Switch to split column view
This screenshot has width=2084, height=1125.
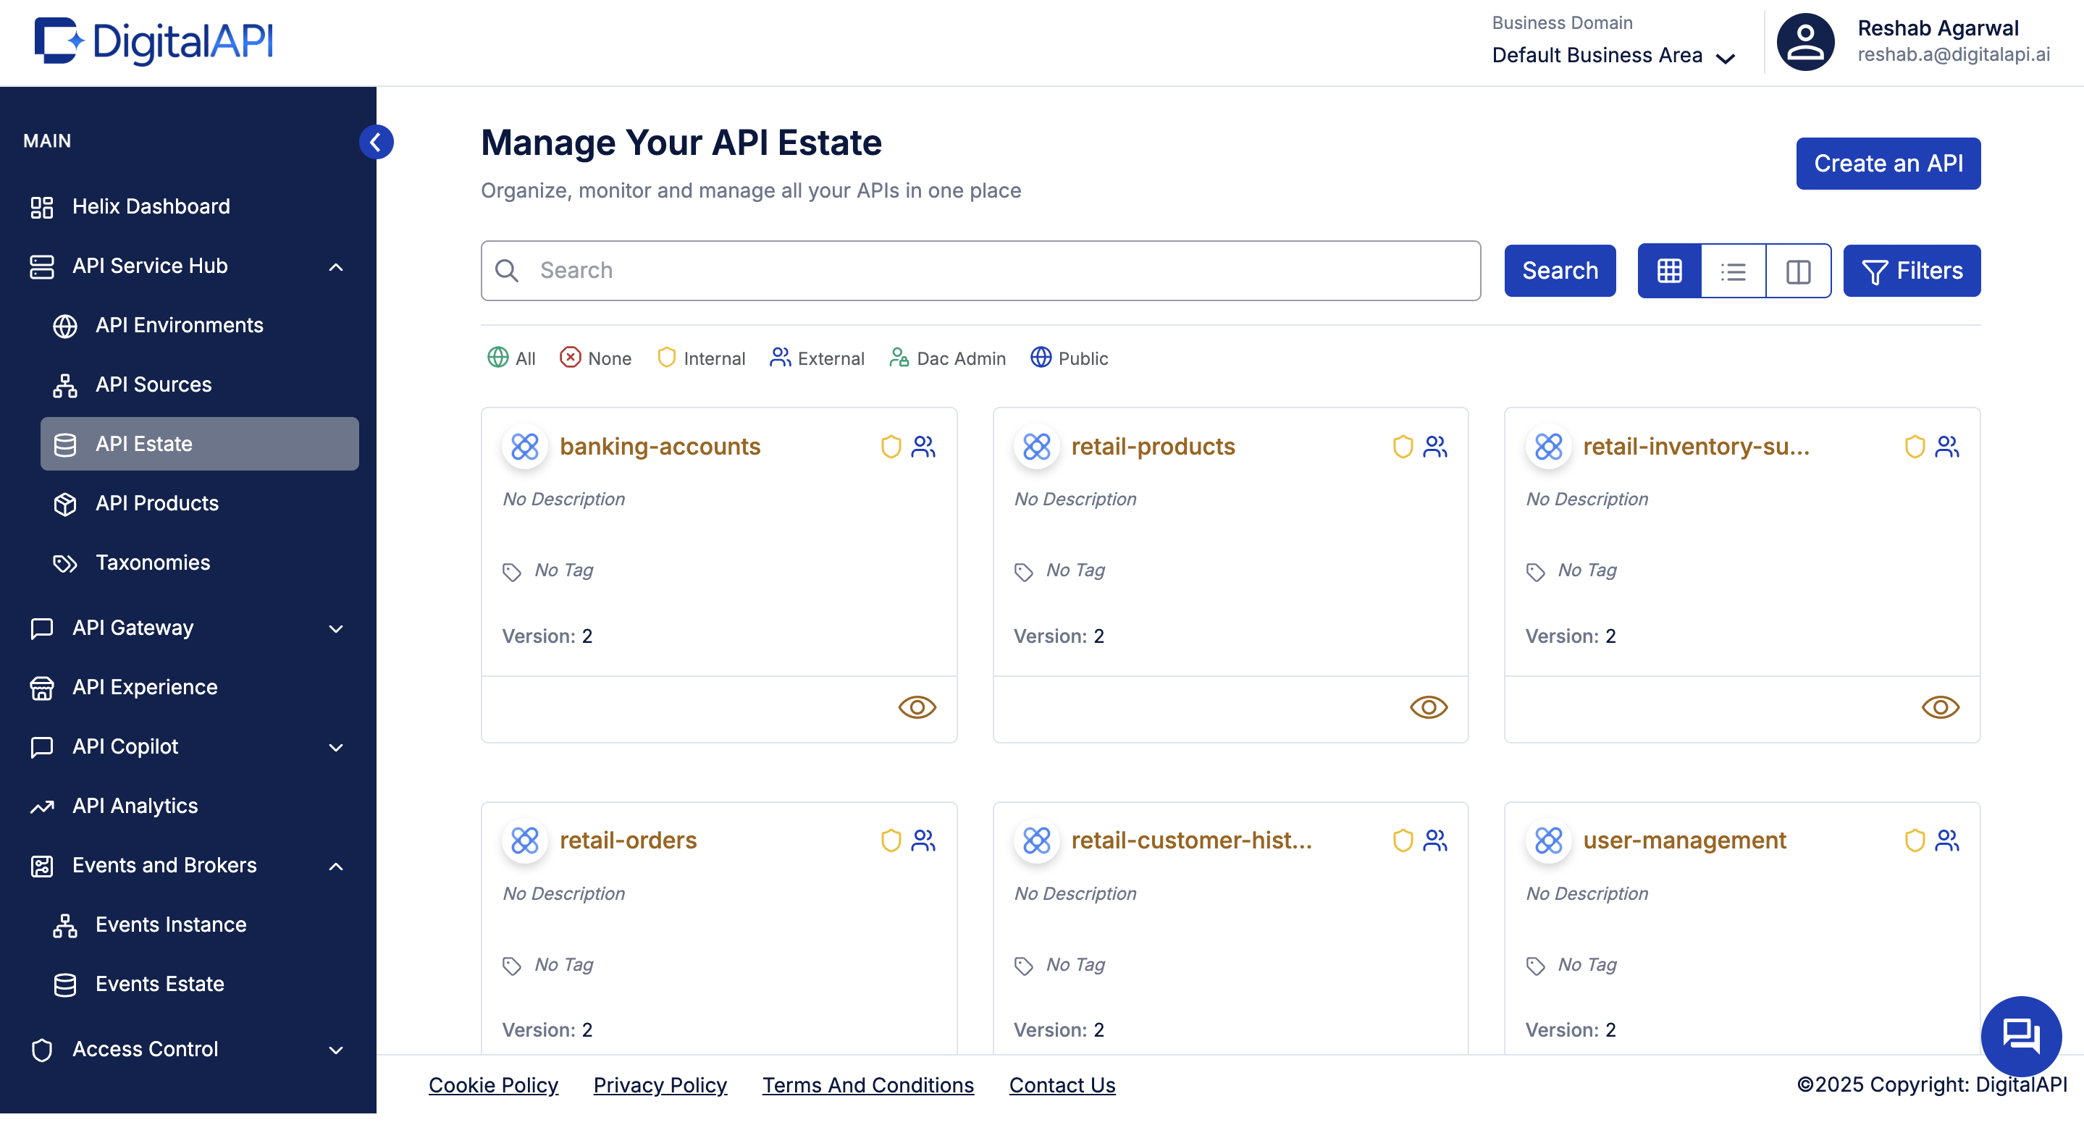point(1797,271)
